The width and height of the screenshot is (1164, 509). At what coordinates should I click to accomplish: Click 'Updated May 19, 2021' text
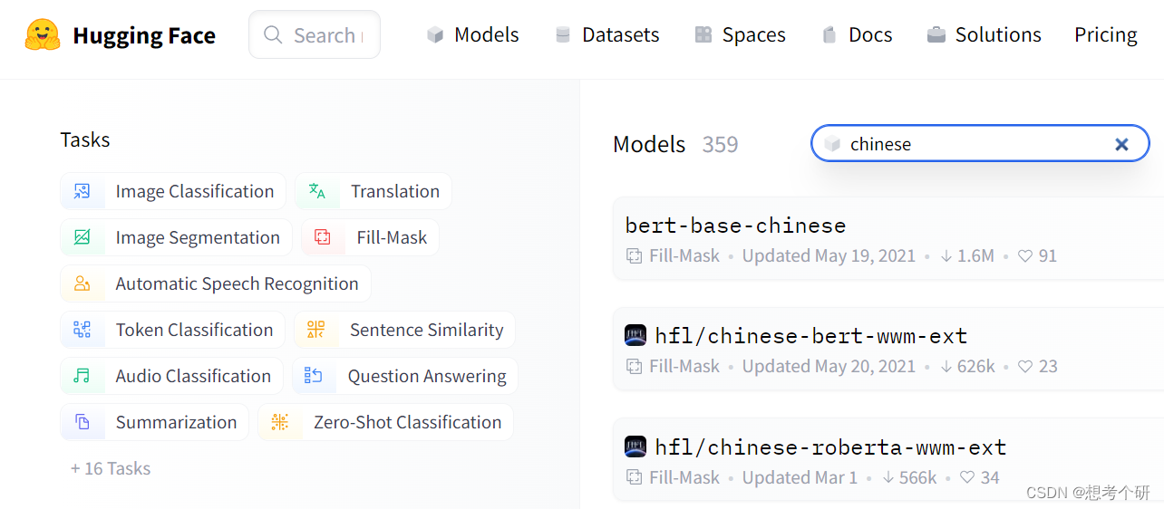[829, 256]
